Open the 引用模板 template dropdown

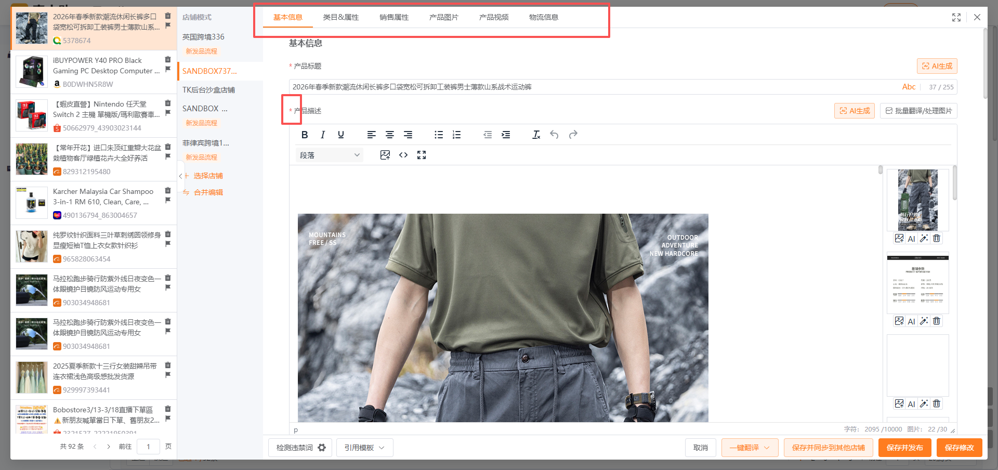click(x=364, y=448)
